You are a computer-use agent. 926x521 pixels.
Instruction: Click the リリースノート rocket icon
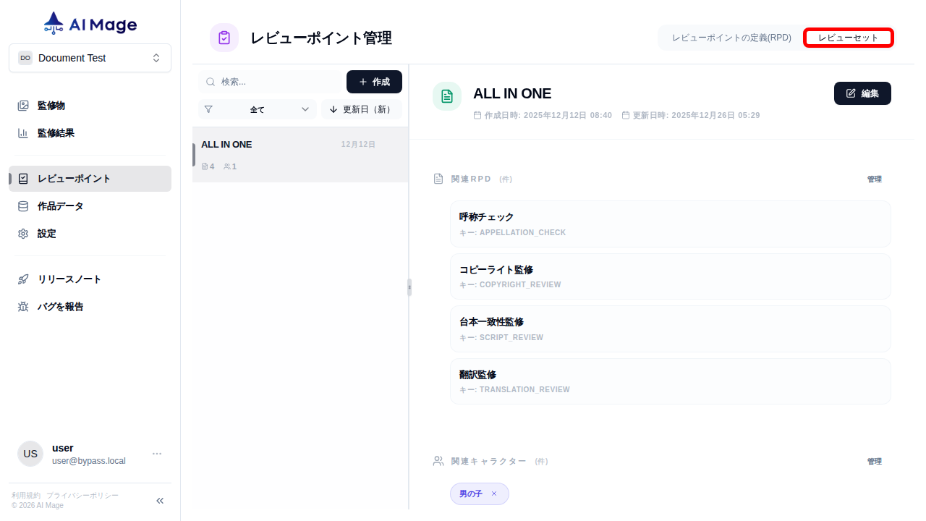[22, 279]
